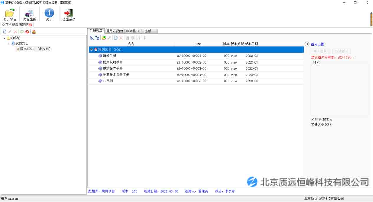This screenshot has height=202, width=373.
Task: Select the 维修手册 row
Action: pyautogui.click(x=196, y=56)
